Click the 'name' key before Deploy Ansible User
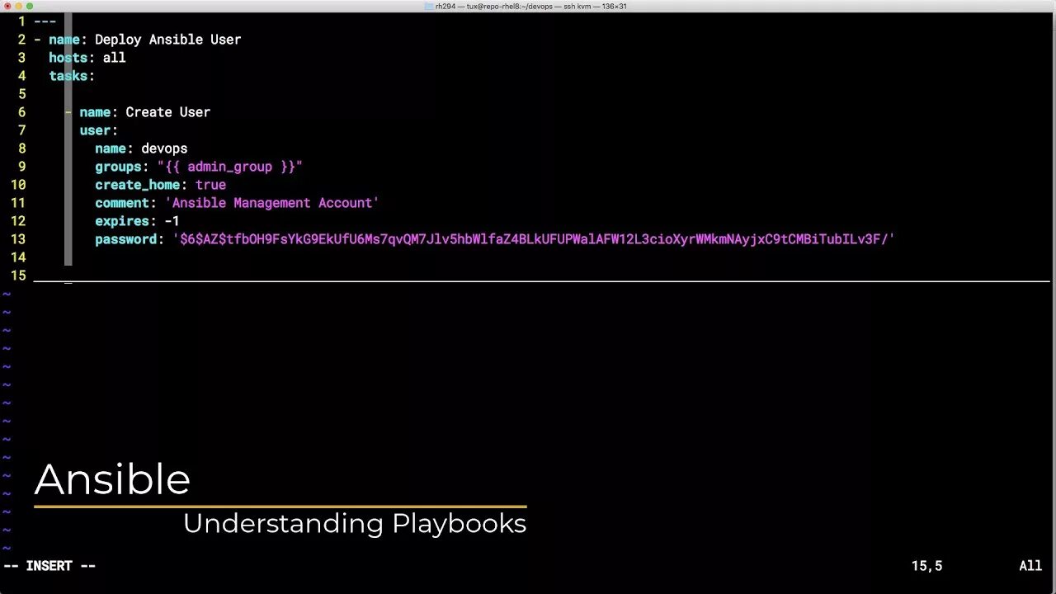Screen dimensions: 1056x594 pos(64,40)
